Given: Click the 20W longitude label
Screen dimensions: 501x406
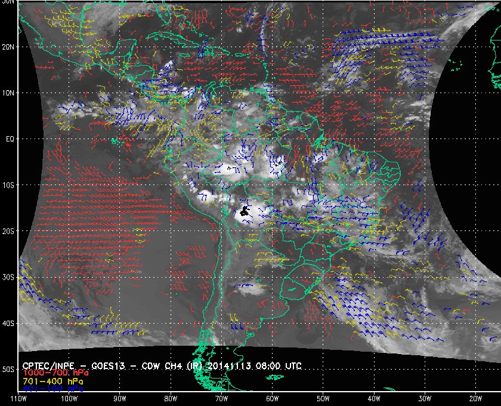Looking at the screenshot, I should [x=475, y=399].
